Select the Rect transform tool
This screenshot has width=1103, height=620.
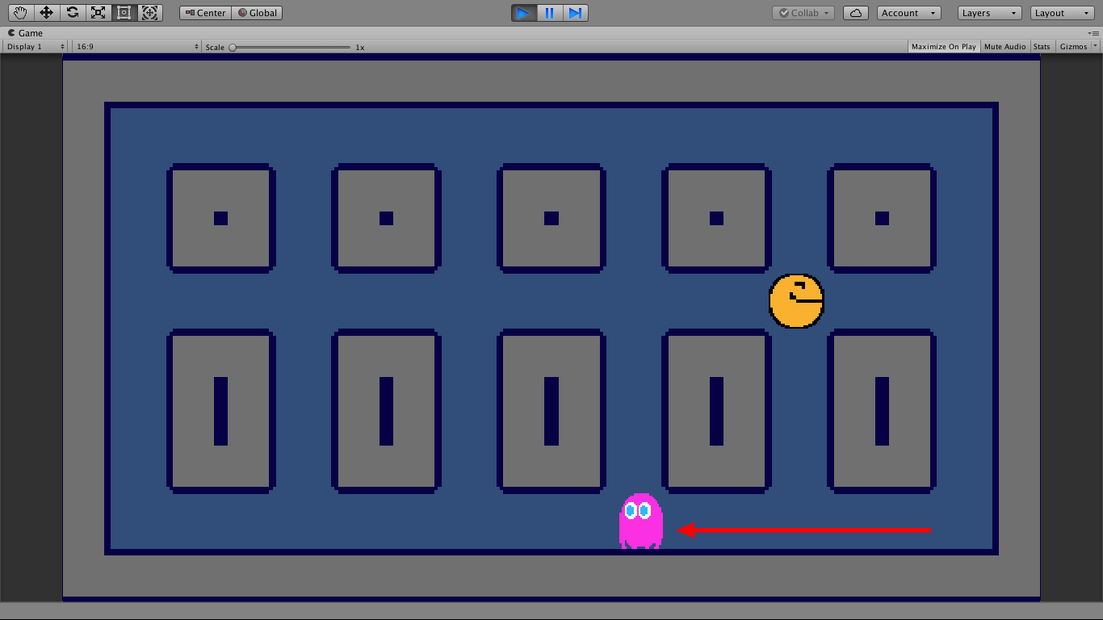124,13
